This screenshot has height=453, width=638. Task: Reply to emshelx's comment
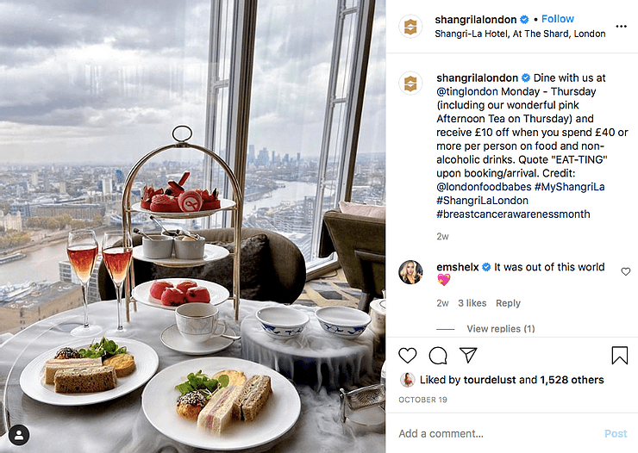coord(508,303)
